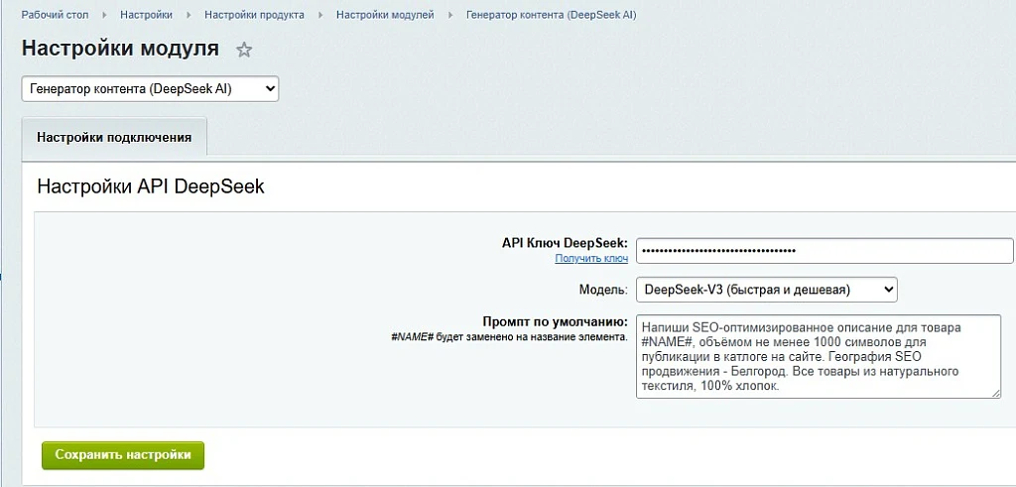
Task: Focus the API Ключ DeepSeek field
Action: (x=825, y=251)
